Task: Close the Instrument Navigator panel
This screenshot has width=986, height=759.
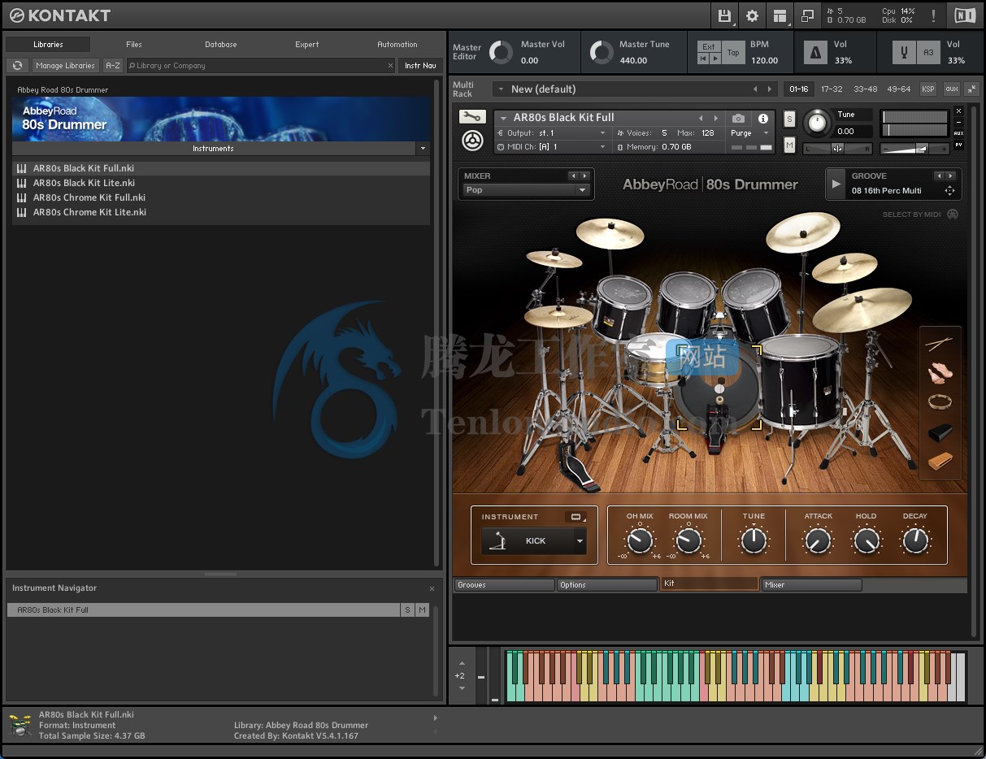Action: [x=432, y=588]
